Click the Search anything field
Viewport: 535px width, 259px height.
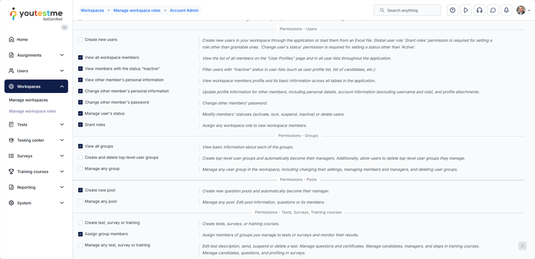click(407, 10)
